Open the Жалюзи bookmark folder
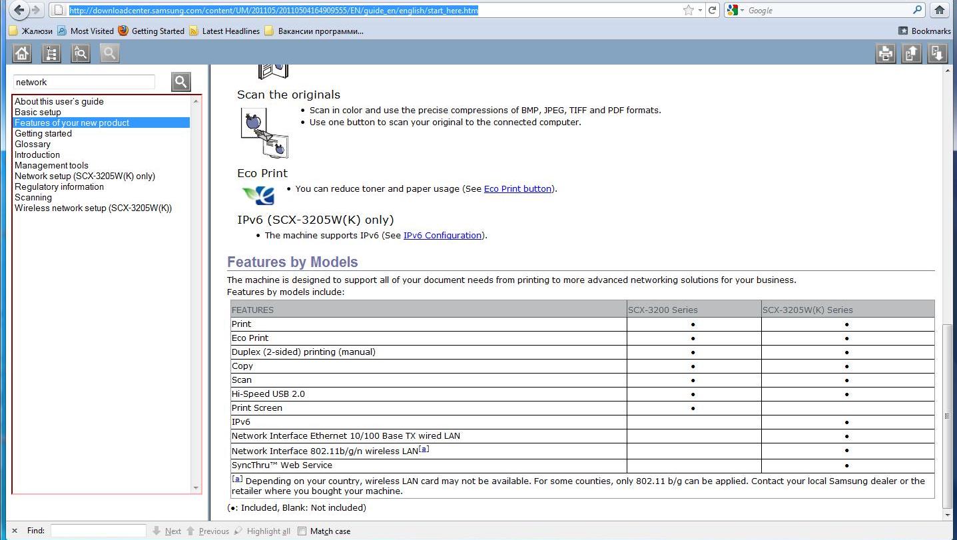Screen dimensions: 957x540 point(31,31)
